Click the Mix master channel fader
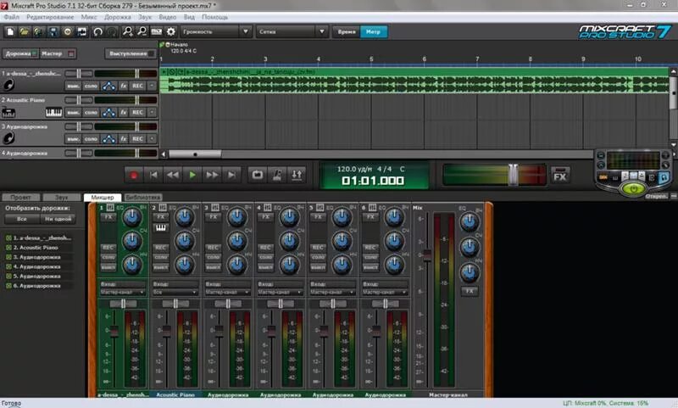This screenshot has width=678, height=408. 427,255
